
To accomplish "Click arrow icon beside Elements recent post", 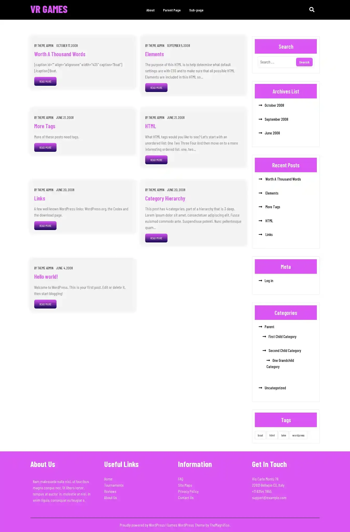I will pos(260,193).
